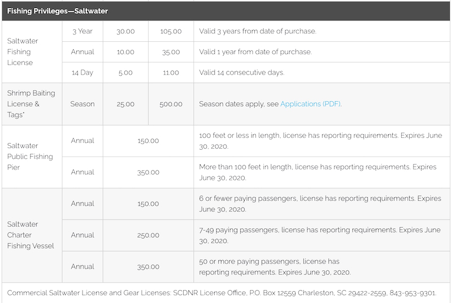Select the Saltwater Public Fishing Pier label
Viewport: 452px width, 303px height.
30,157
